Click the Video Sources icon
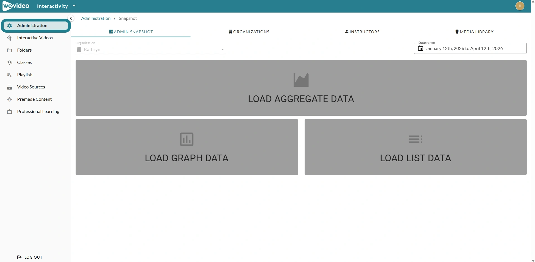Image resolution: width=535 pixels, height=262 pixels. click(x=9, y=87)
